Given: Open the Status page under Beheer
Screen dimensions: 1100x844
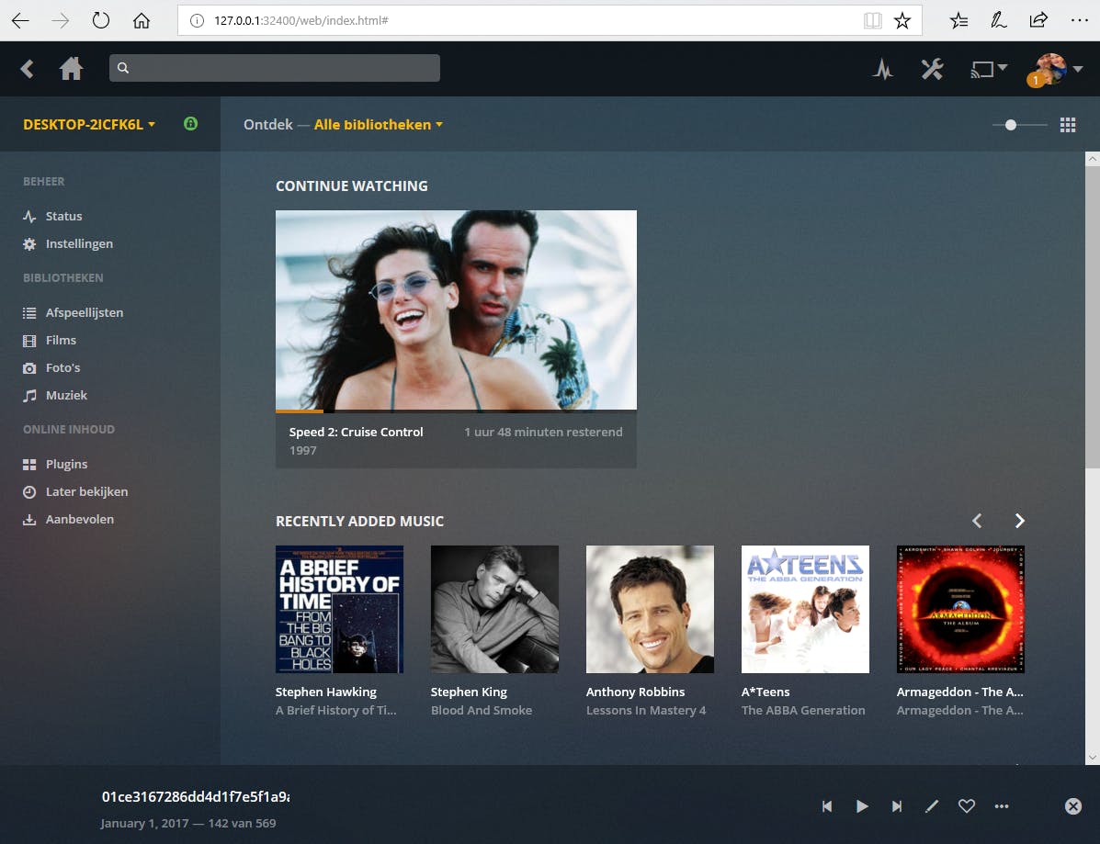Looking at the screenshot, I should click(x=64, y=216).
